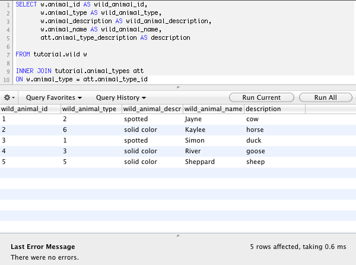This screenshot has width=356, height=265.
Task: Click wild_animal_type value 3 in River's row
Action: click(x=91, y=151)
